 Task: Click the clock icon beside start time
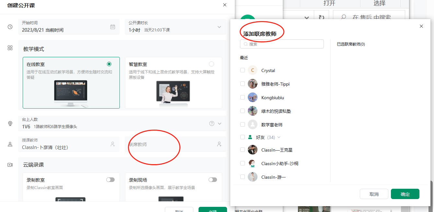point(10,27)
